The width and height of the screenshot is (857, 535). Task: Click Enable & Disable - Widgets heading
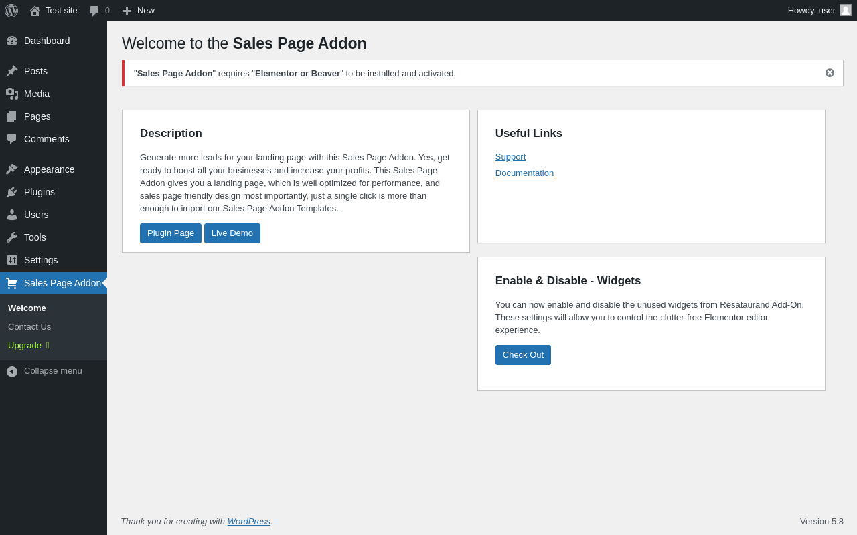point(568,281)
